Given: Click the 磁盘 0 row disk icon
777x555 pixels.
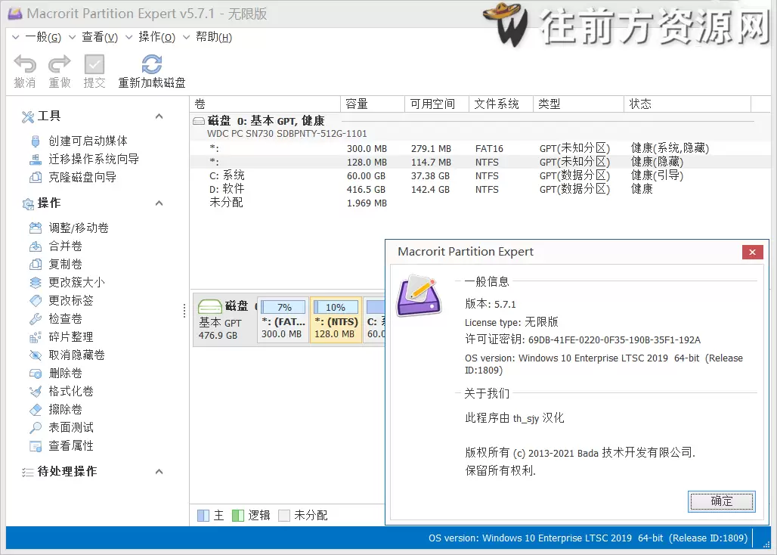Looking at the screenshot, I should pos(199,121).
